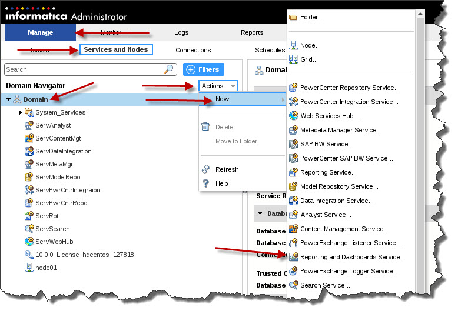Click the Domain Navigator search field
This screenshot has height=314, width=458.
point(91,69)
